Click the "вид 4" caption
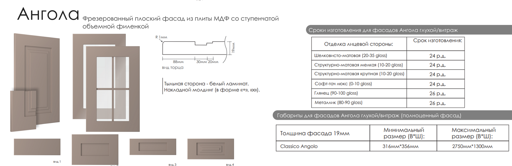 click(230, 164)
